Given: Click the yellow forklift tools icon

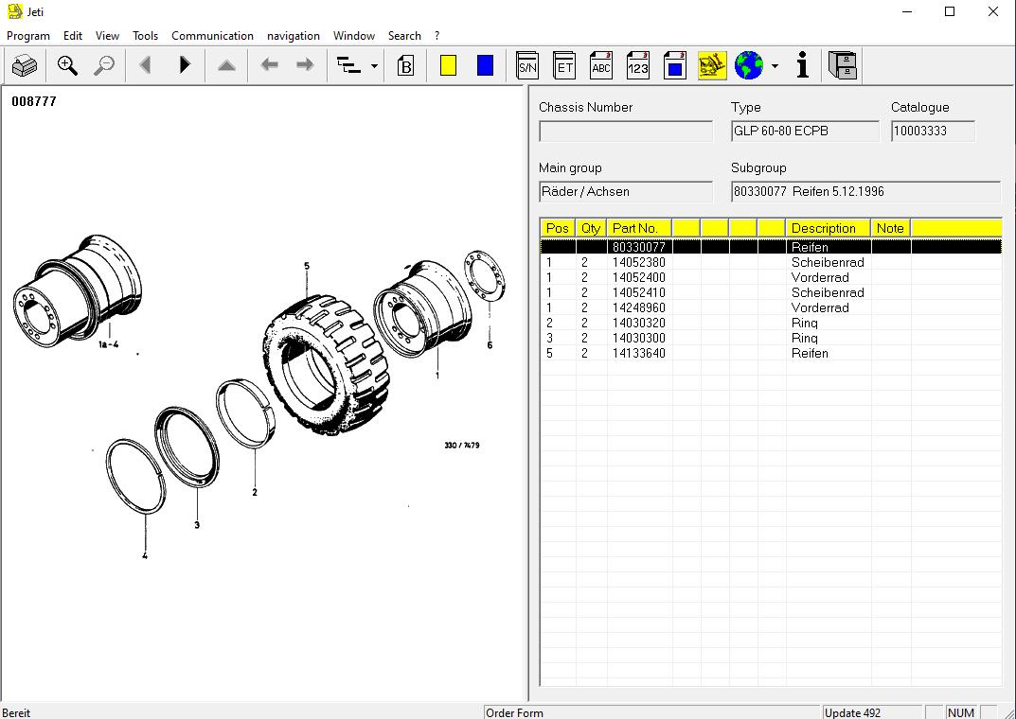Looking at the screenshot, I should (712, 65).
